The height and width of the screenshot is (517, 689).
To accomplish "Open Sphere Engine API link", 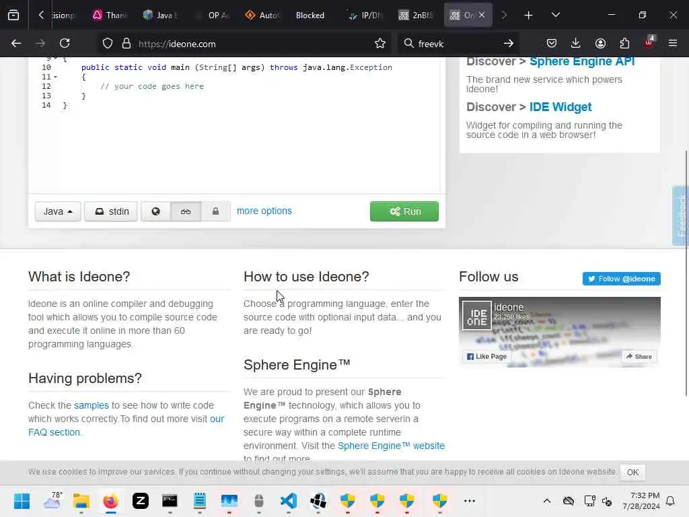I will pos(582,61).
